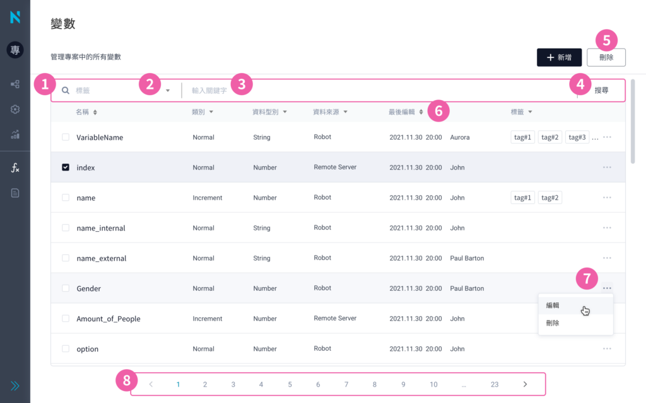This screenshot has height=403, width=646.
Task: Click the 輸入關鍵字 keyword input field
Action: [x=379, y=91]
